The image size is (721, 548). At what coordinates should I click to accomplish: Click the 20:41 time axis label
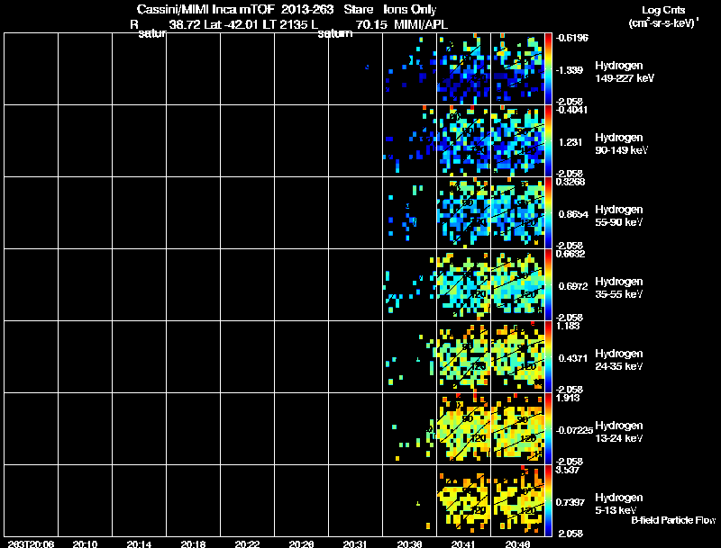point(463,544)
